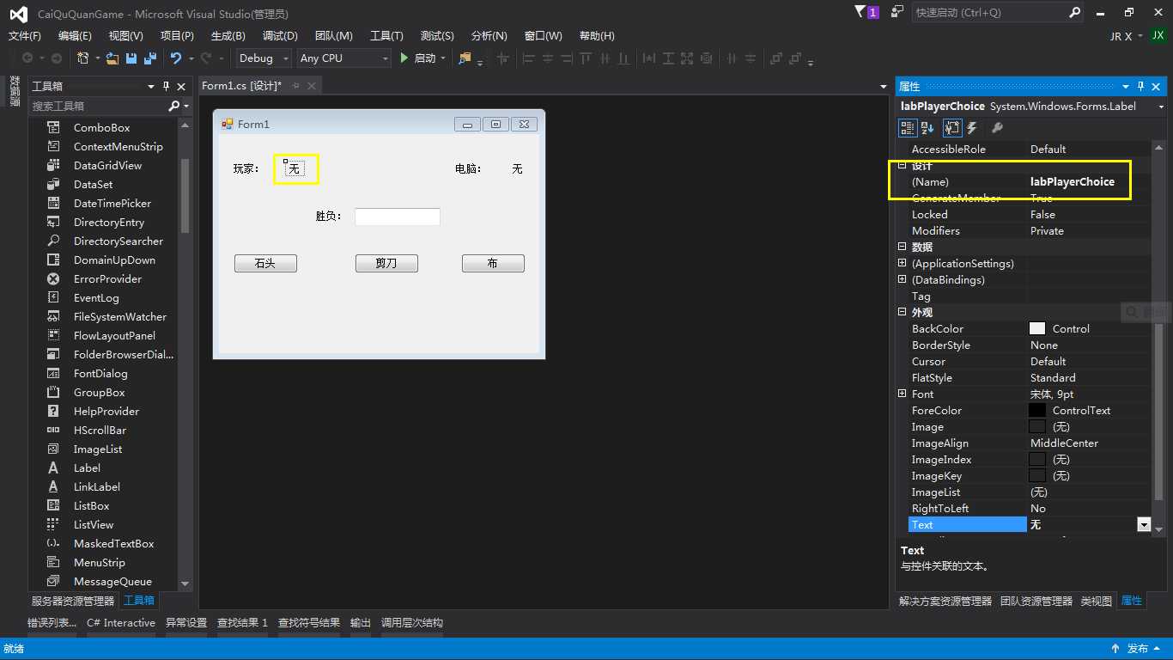Toggle auto-hide pin on Properties panel
The width and height of the screenshot is (1173, 660).
1140,86
